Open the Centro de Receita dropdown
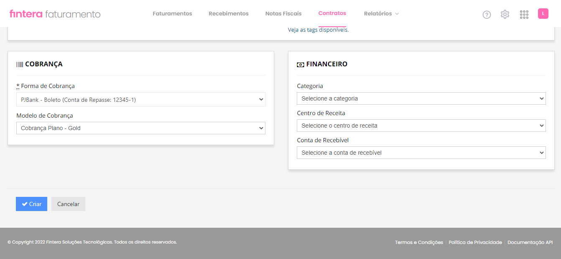This screenshot has width=561, height=259. pos(421,125)
